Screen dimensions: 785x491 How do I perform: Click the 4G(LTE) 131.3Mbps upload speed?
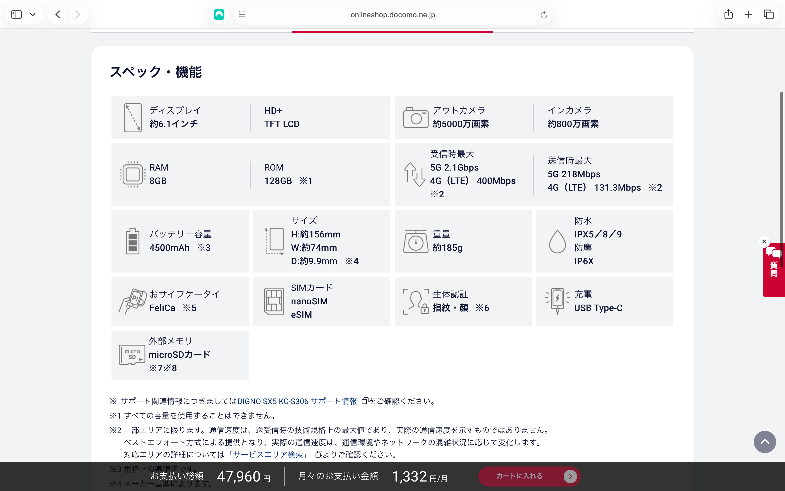coord(594,188)
